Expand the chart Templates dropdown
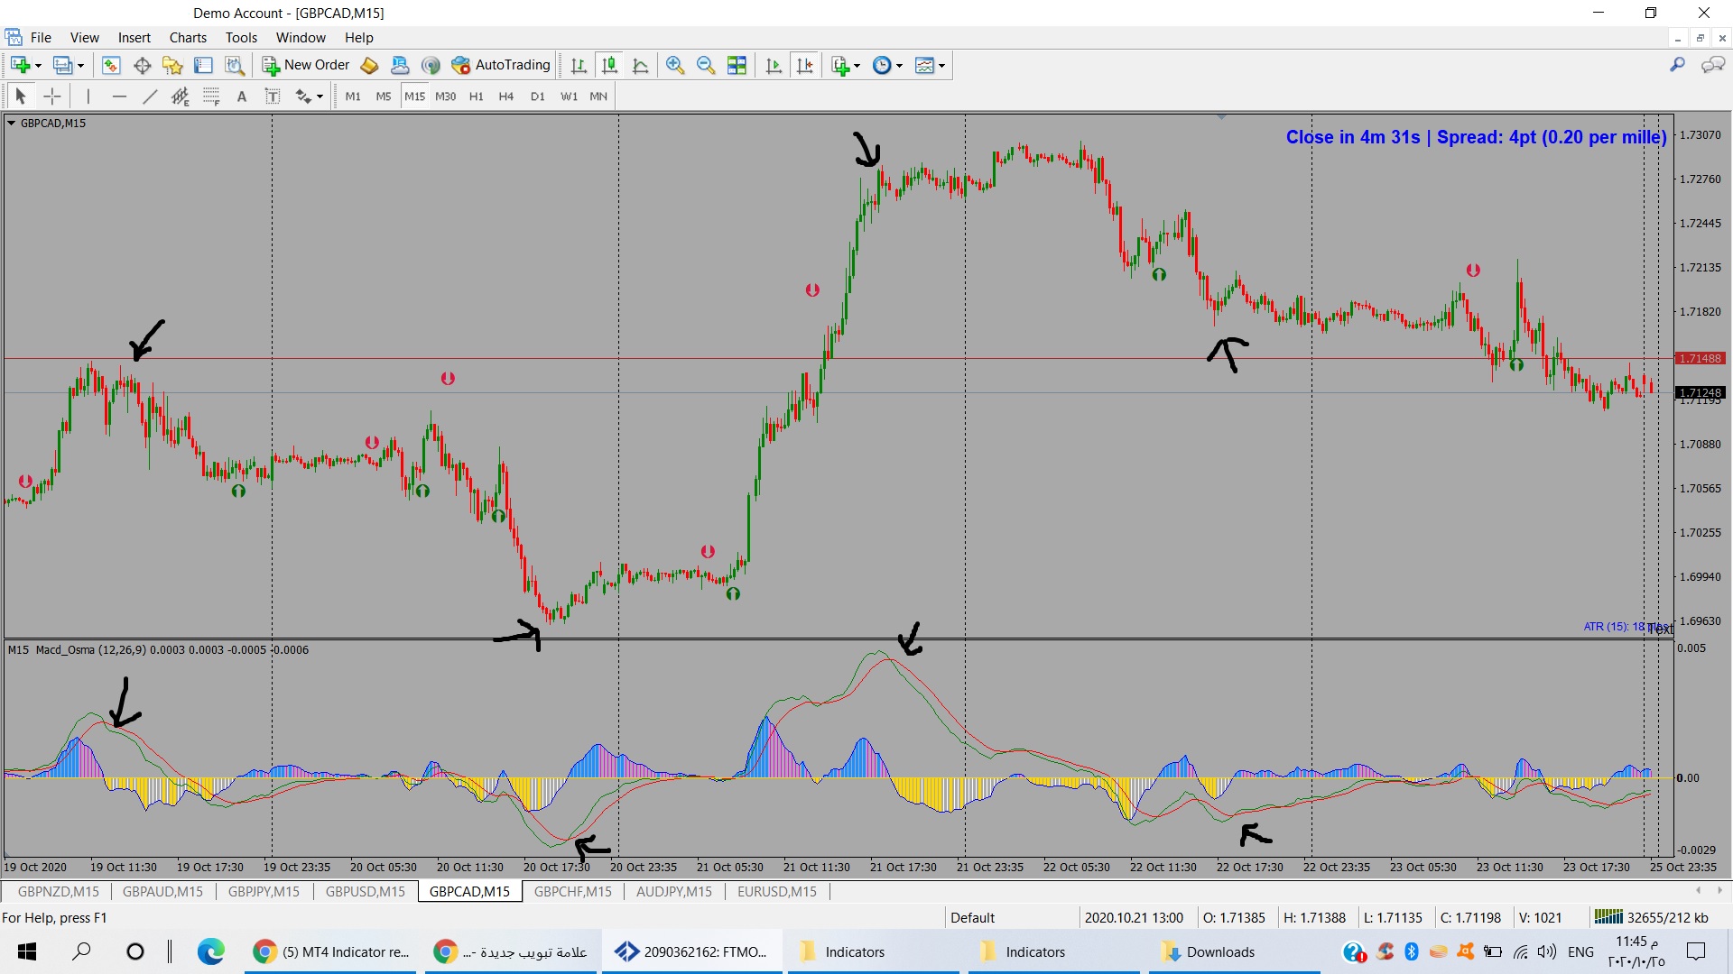Screen dimensions: 1733x974 tap(941, 65)
